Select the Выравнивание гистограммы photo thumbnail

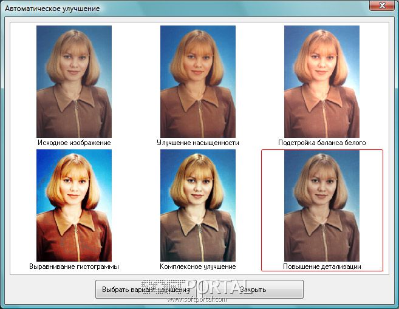tap(74, 205)
